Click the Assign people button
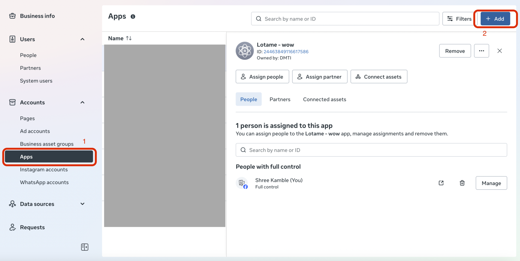Image resolution: width=520 pixels, height=261 pixels. point(262,77)
